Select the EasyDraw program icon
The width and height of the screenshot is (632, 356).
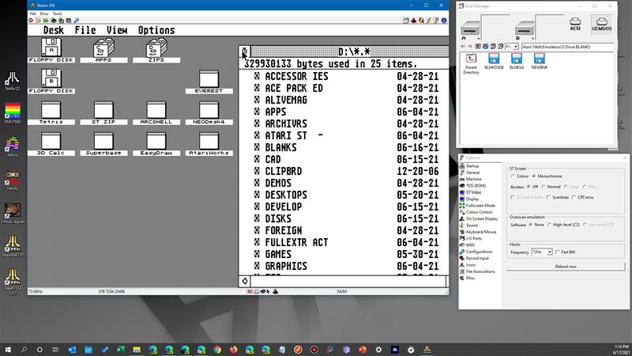click(156, 144)
